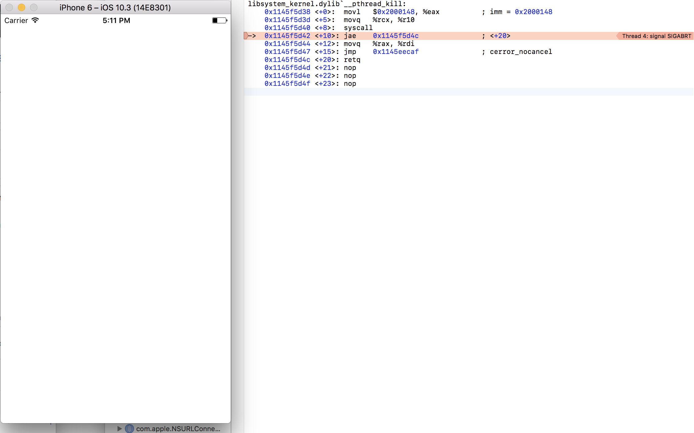Click jmp target address 0x1145eecaf
Image resolution: width=694 pixels, height=433 pixels.
coord(395,52)
